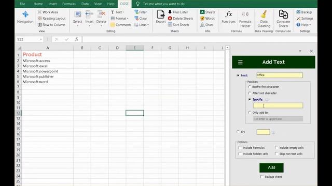
Task: Switch to the Data tab
Action: click(85, 4)
